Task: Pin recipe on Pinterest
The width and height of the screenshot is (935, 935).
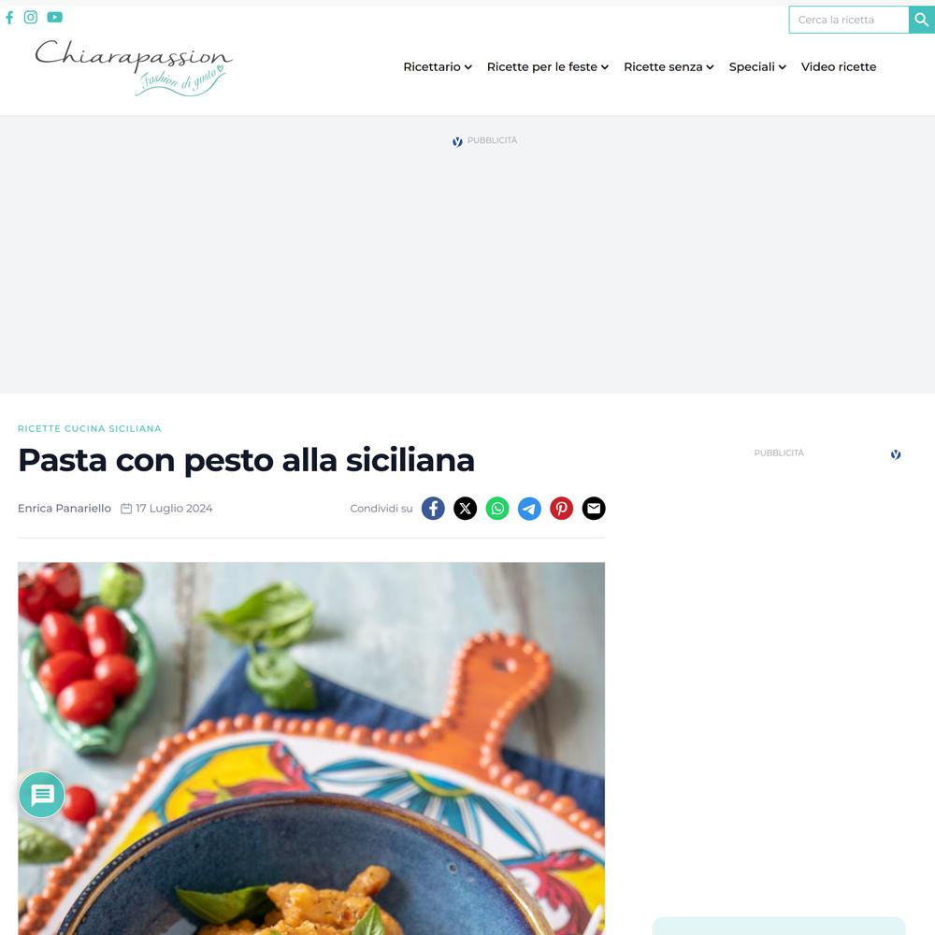Action: click(562, 509)
